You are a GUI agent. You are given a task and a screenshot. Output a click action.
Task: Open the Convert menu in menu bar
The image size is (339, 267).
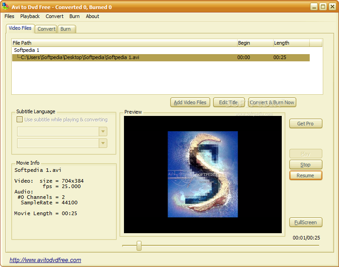click(55, 16)
